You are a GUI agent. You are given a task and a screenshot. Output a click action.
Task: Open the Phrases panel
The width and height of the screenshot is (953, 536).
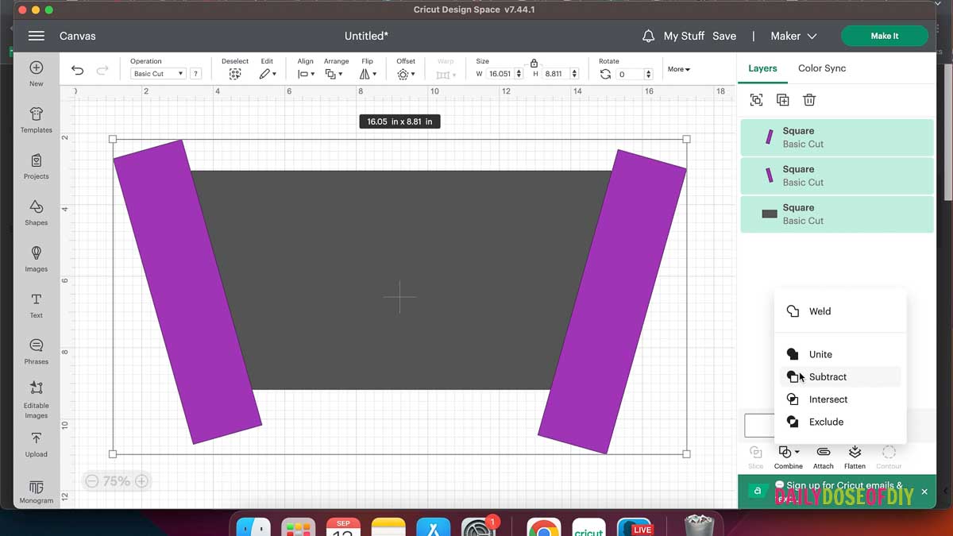pyautogui.click(x=36, y=349)
